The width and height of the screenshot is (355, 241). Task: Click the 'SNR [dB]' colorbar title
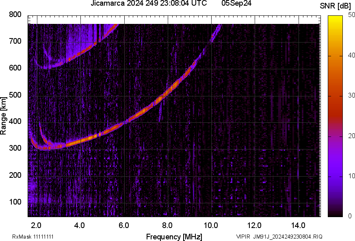tap(335, 6)
